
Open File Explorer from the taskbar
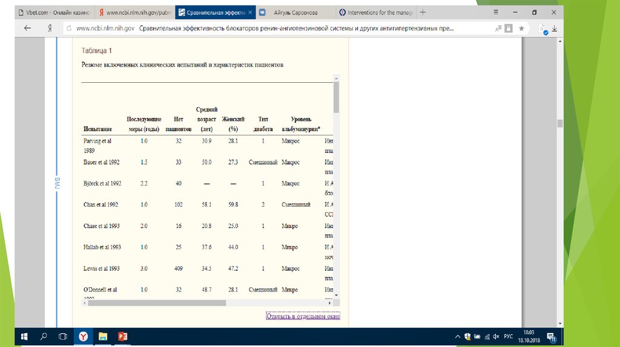(x=103, y=336)
